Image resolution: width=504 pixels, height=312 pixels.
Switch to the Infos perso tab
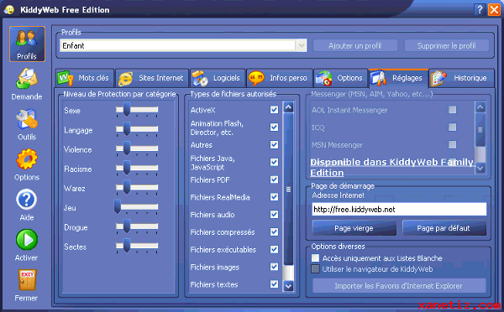[x=280, y=78]
